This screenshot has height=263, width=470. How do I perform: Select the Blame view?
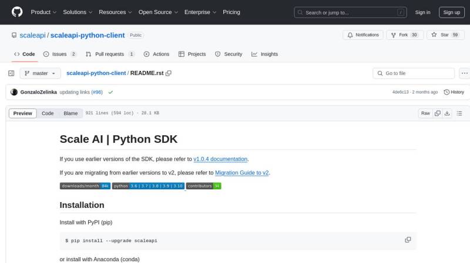pos(70,113)
